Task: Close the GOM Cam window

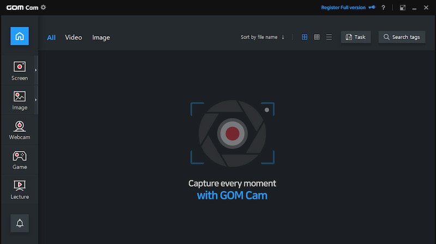Action: click(426, 8)
